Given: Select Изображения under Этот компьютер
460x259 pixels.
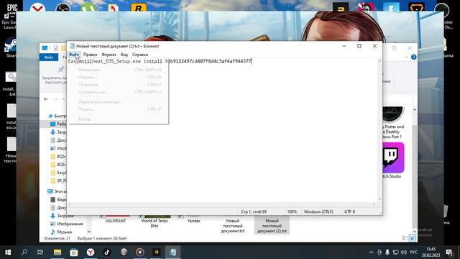Looking at the screenshot, I should [67, 224].
